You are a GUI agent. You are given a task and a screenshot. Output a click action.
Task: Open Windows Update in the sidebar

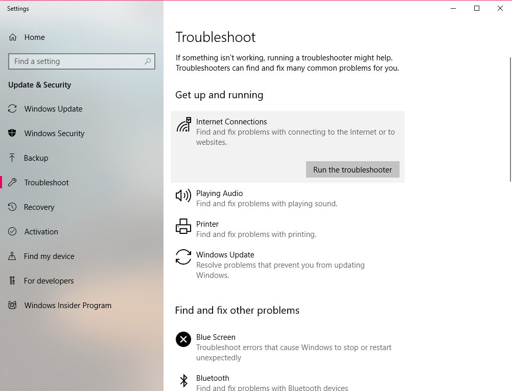[82, 109]
